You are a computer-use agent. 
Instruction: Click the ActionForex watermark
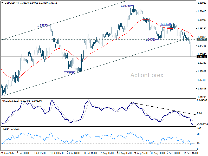[x=147, y=75]
